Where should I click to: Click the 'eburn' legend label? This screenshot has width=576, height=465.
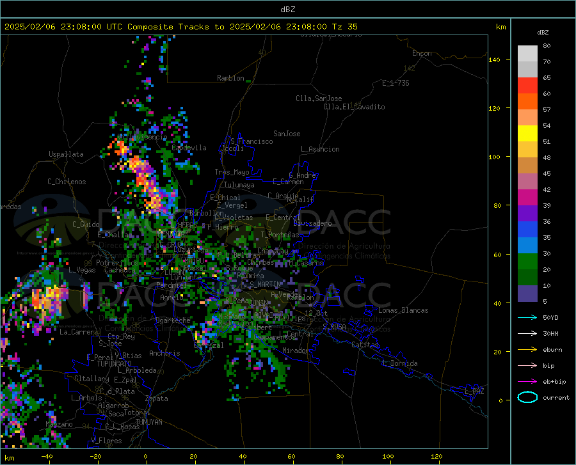coord(552,350)
